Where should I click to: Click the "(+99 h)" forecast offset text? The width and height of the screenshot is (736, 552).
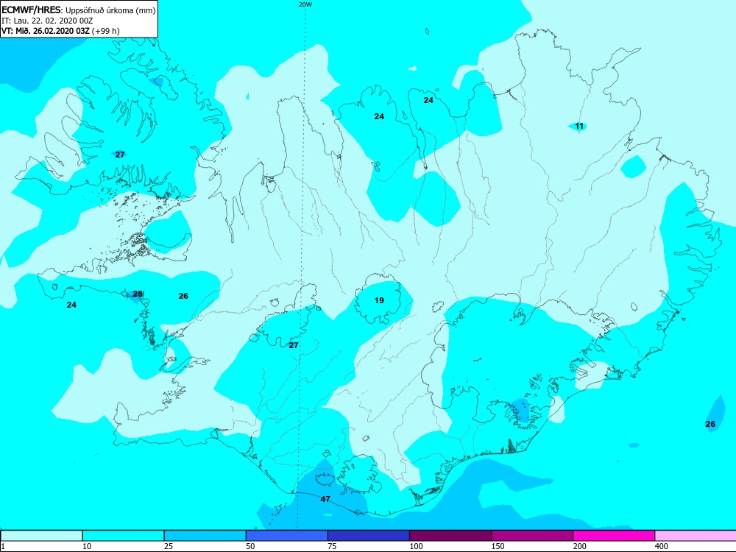pyautogui.click(x=105, y=31)
